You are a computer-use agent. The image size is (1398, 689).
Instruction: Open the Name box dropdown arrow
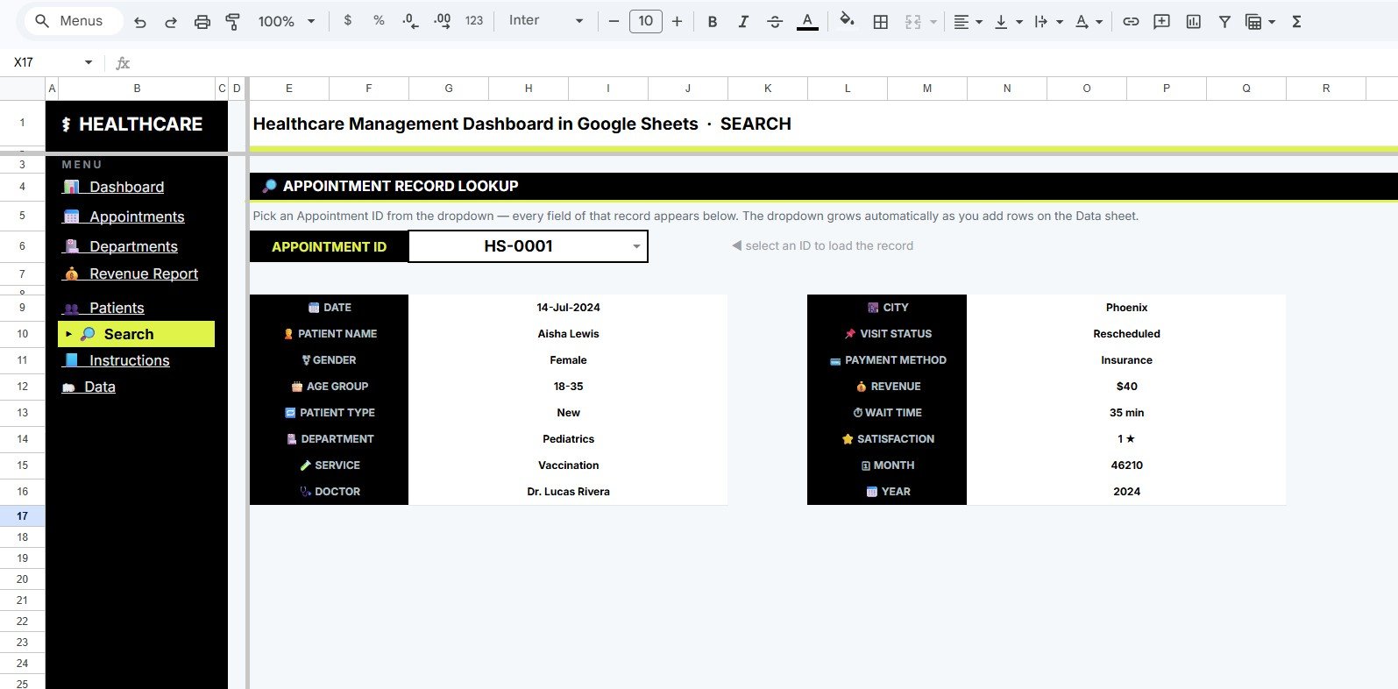(x=88, y=62)
